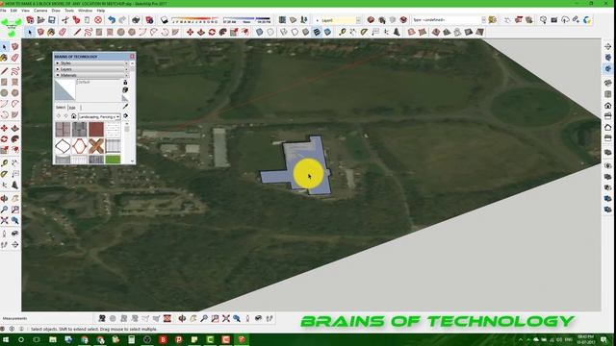Adjust the shadow date month slider

click(194, 19)
